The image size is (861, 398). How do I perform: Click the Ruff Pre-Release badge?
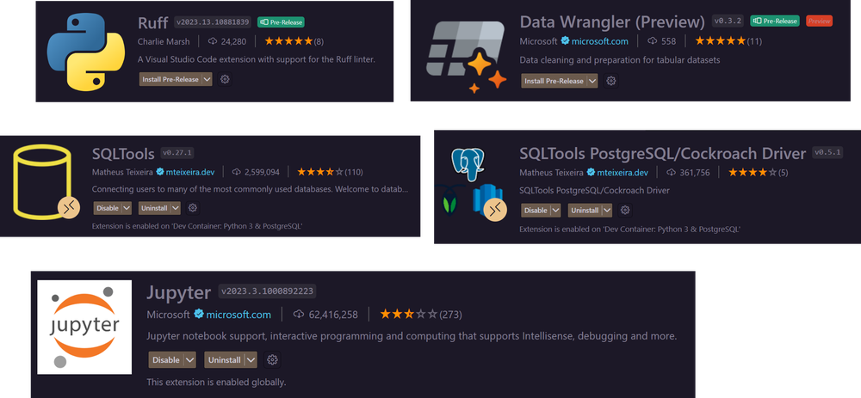pos(281,22)
